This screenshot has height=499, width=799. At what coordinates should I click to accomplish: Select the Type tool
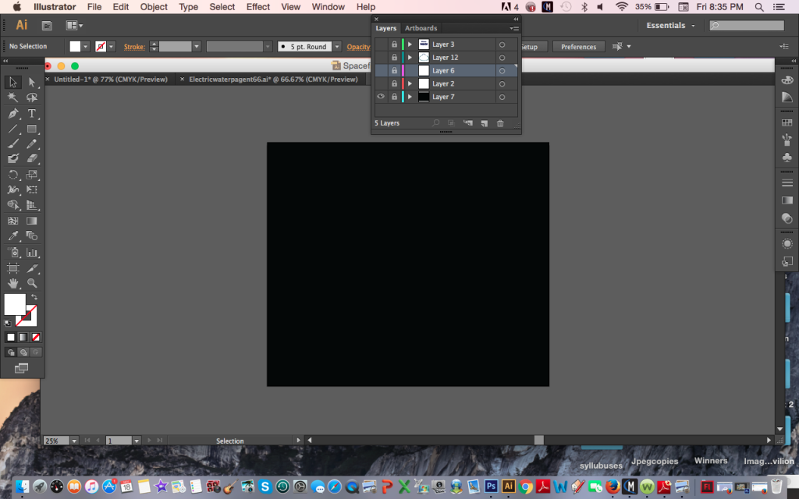32,114
